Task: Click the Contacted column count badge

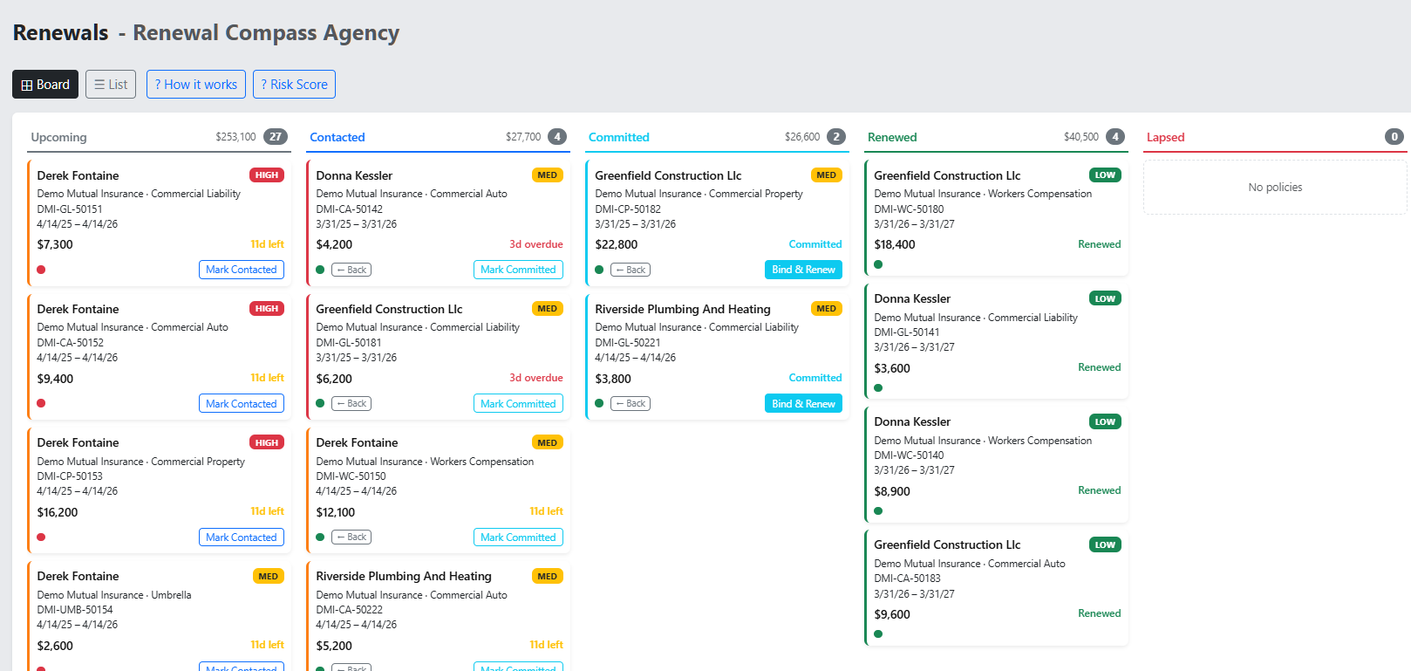Action: point(557,137)
